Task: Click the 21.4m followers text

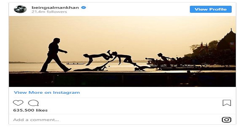Action: 49,12
